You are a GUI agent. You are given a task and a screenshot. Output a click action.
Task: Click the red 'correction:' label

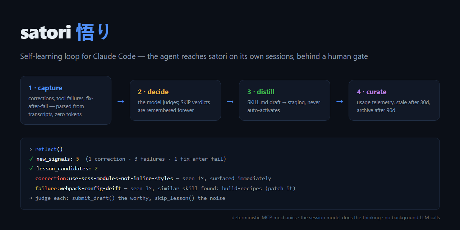52,178
